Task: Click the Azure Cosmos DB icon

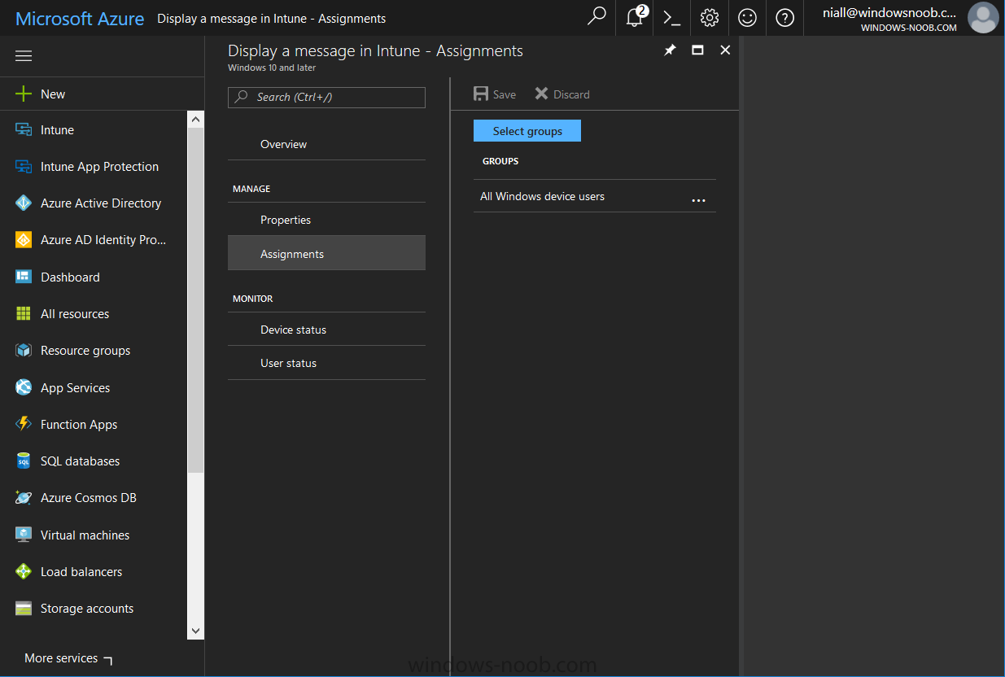Action: pyautogui.click(x=24, y=498)
